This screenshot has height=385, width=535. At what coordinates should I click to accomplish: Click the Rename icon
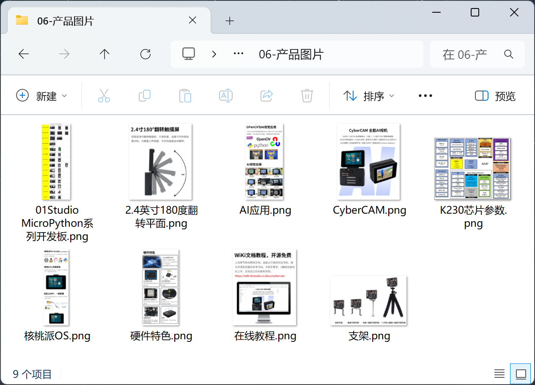(226, 96)
